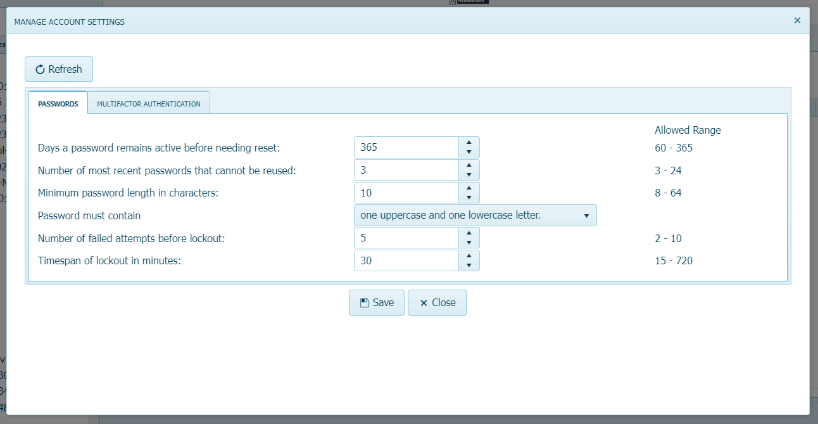The image size is (818, 424).
Task: Switch to the Multifactor Authentication tab
Action: pyautogui.click(x=149, y=102)
